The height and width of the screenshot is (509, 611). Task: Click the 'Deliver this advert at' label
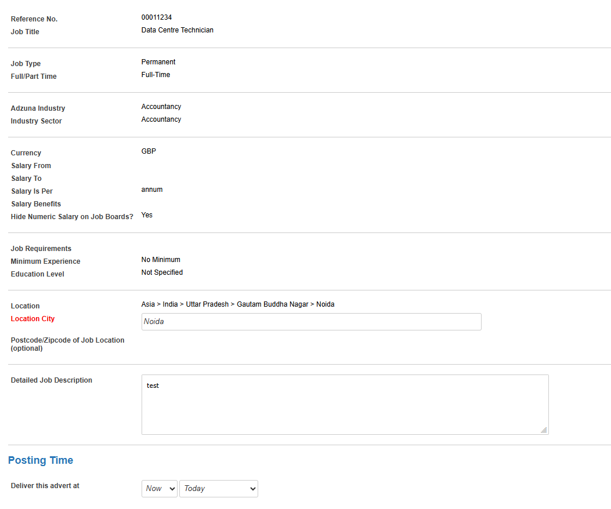click(45, 486)
